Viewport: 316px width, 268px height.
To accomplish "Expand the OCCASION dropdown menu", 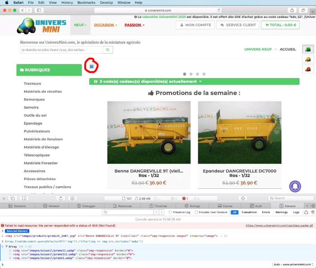I will point(105,25).
